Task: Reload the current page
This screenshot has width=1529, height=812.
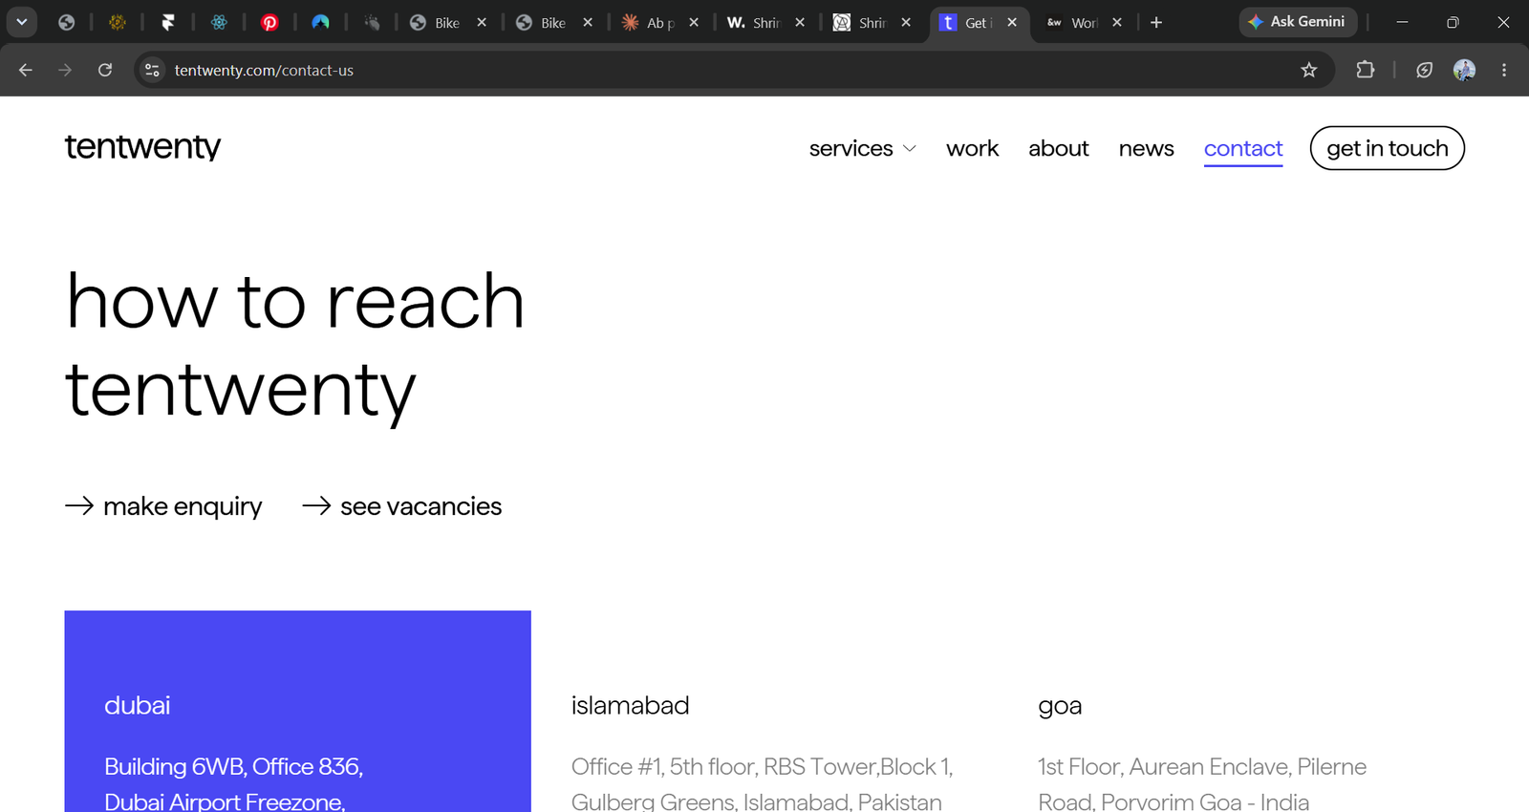Action: 105,70
